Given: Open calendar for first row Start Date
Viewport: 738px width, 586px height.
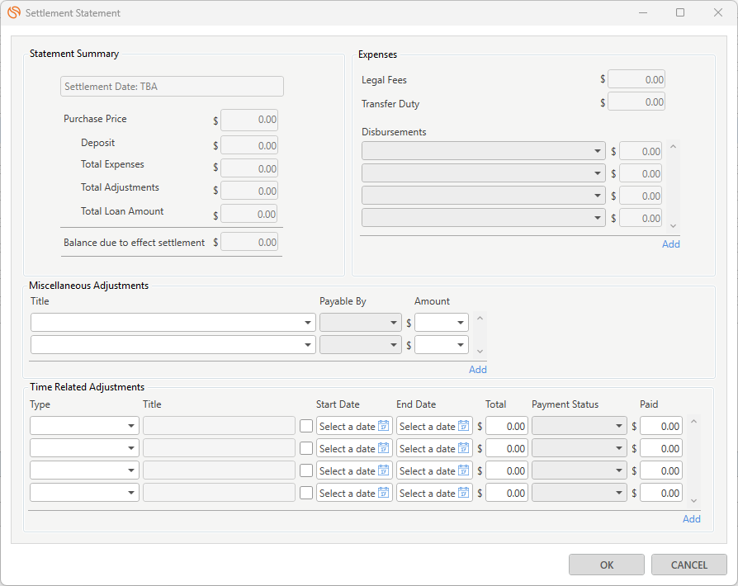Looking at the screenshot, I should point(384,426).
